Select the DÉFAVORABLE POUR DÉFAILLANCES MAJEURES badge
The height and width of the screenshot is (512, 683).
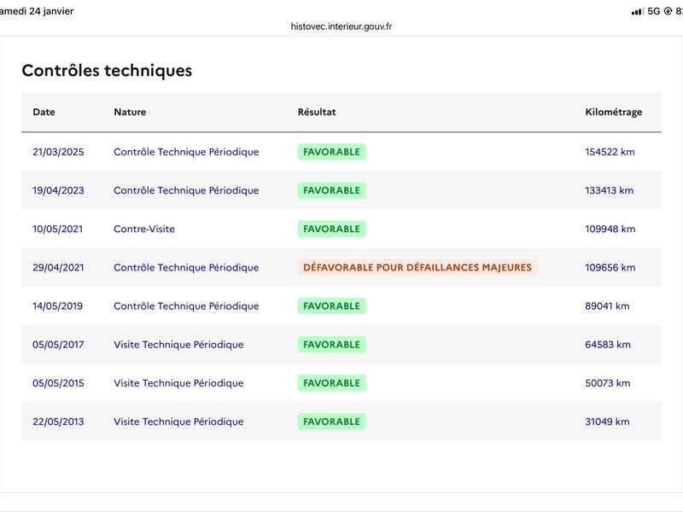417,267
